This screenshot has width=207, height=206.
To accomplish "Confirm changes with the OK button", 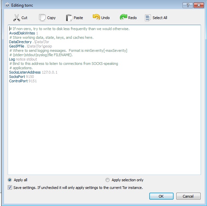I will click(161, 196).
